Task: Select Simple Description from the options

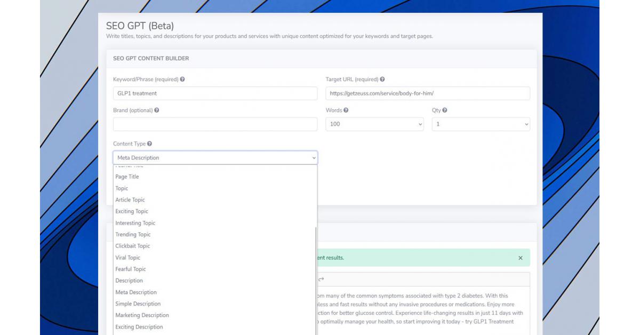Action: tap(138, 304)
